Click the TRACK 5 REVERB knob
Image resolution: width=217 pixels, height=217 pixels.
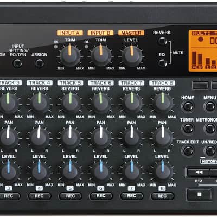click(70, 103)
